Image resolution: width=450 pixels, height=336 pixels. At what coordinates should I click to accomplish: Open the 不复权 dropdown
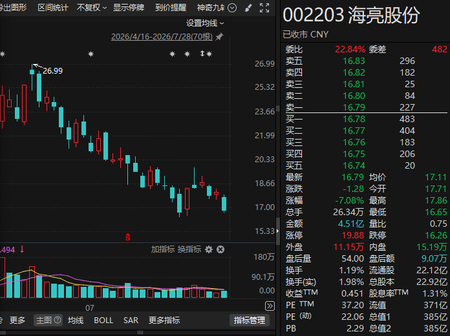92,8
